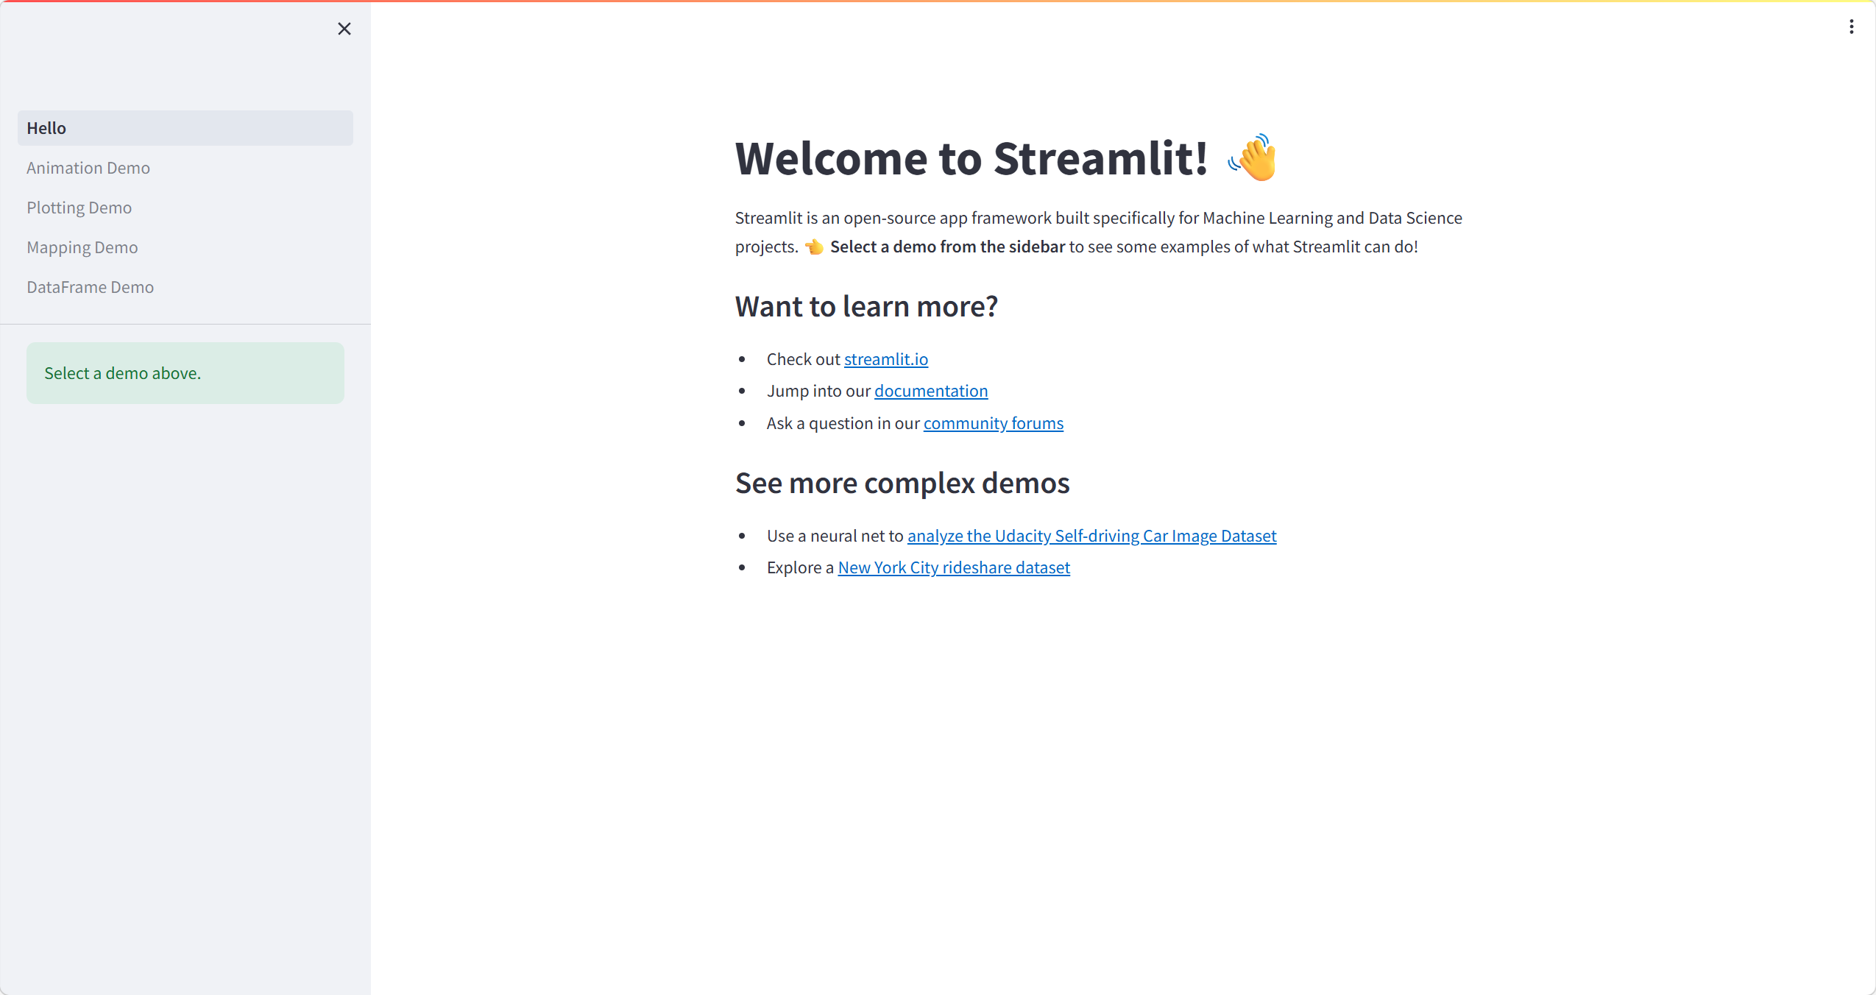Open the Mapping Demo page
The image size is (1876, 995).
(x=82, y=247)
